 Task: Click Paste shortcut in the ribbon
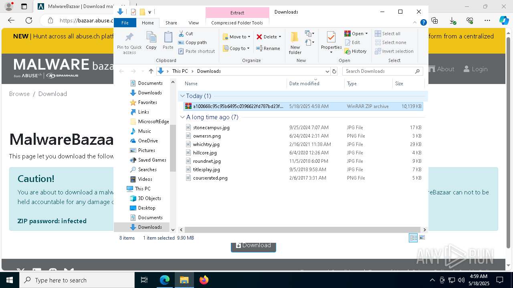point(196,51)
